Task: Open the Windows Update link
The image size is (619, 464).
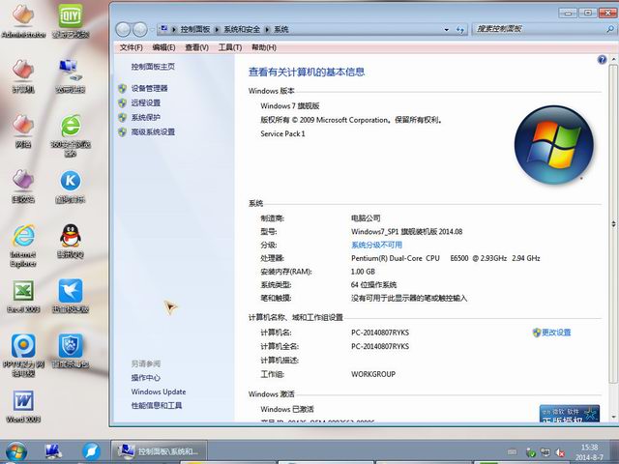Action: coord(159,391)
